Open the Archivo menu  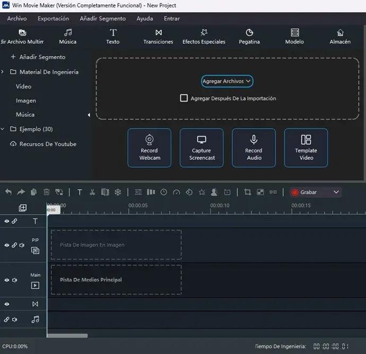17,19
